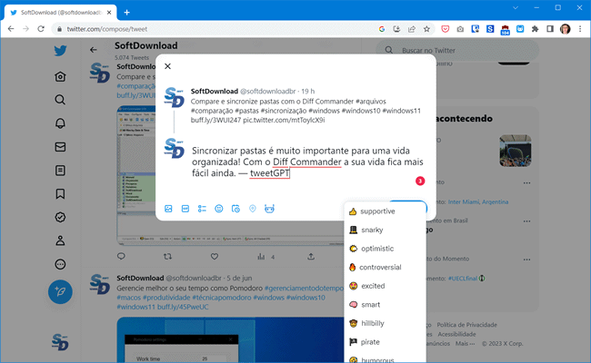The width and height of the screenshot is (591, 363).
Task: Share the Diff Commander tweet
Action: coord(311,257)
